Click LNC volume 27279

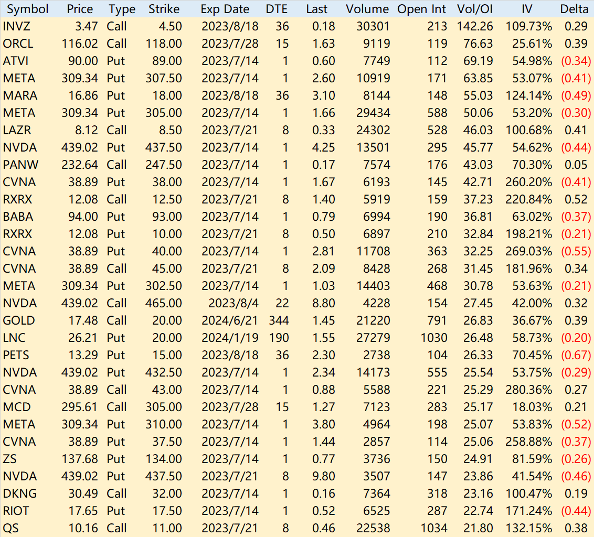373,338
